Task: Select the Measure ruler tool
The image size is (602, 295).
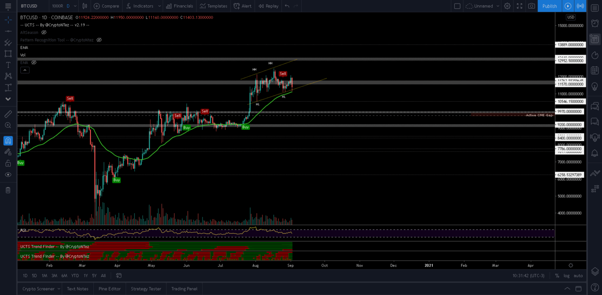Action: pos(8,114)
